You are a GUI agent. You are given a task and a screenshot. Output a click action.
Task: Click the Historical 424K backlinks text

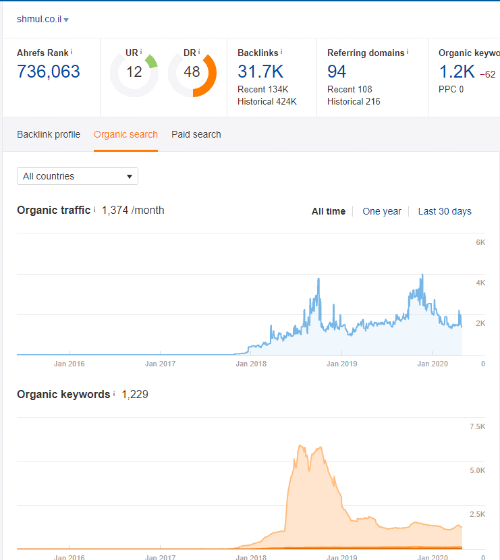click(267, 101)
